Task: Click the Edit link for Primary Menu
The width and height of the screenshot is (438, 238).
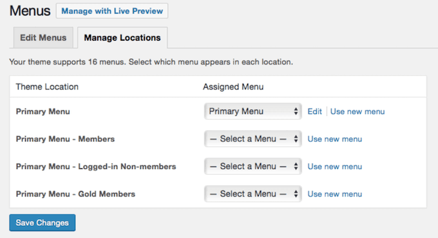Action: [314, 112]
